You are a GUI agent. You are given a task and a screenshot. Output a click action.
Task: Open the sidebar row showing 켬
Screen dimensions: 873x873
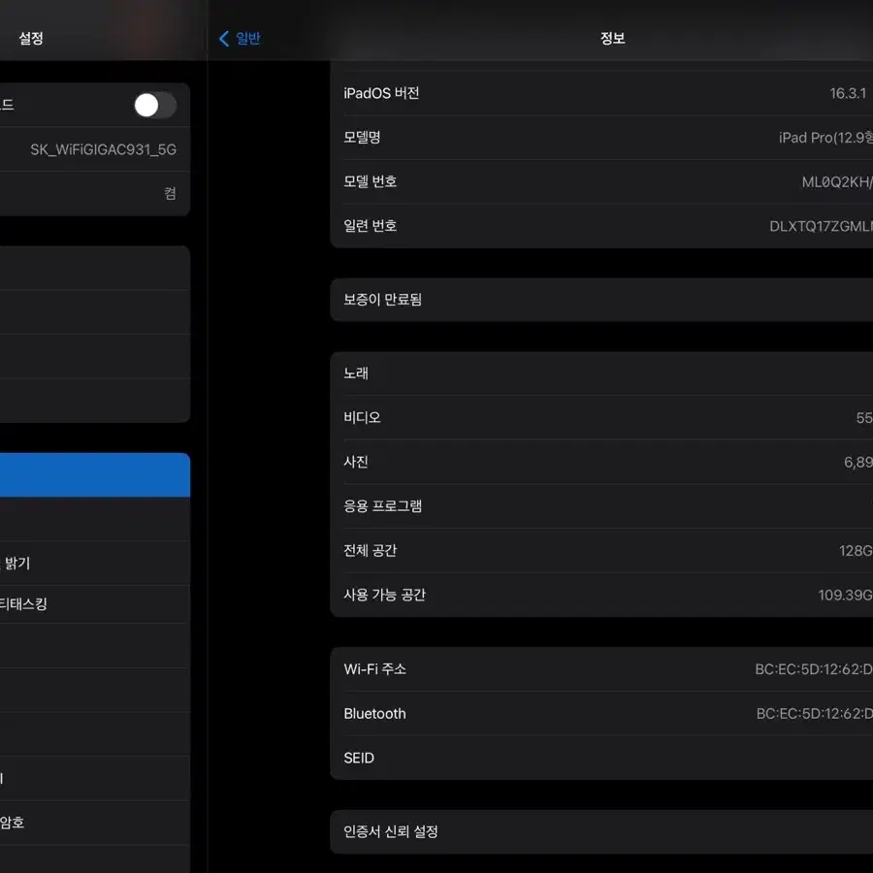click(95, 193)
